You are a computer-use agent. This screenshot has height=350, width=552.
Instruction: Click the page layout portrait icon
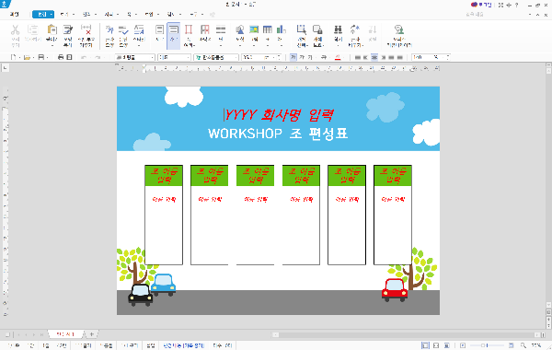click(159, 30)
